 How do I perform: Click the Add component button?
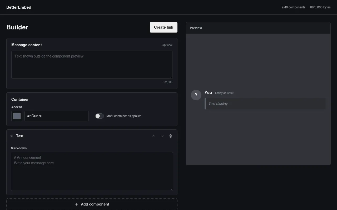92,204
